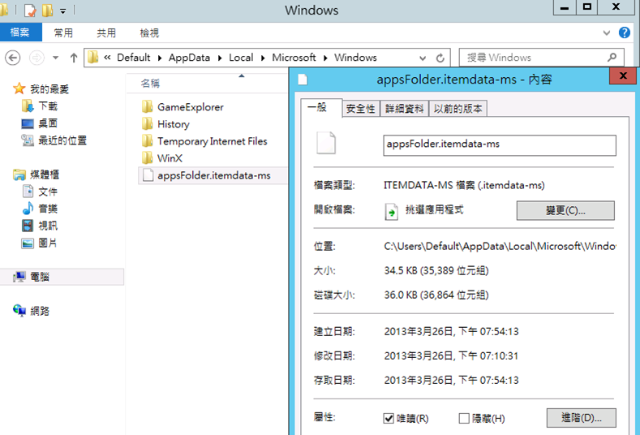Select the WinX folder icon
This screenshot has height=435, width=640.
(x=148, y=158)
